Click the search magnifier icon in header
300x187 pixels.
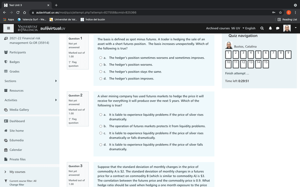pos(262,28)
